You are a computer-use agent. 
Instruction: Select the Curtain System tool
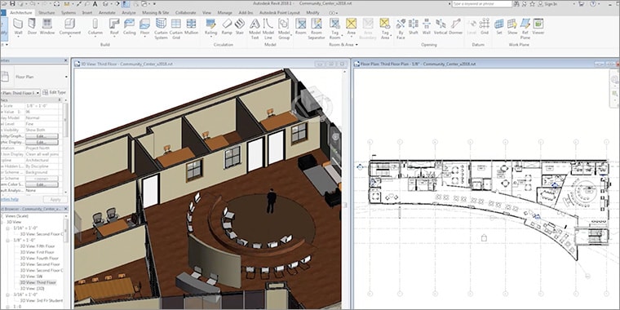click(161, 29)
